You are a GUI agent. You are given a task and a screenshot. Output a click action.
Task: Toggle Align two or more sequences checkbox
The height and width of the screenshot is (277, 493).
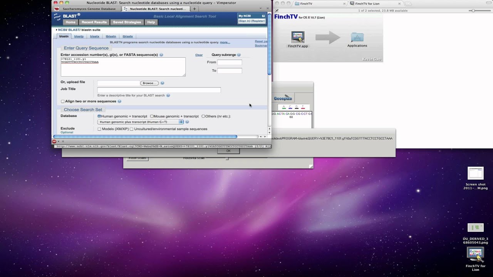point(63,102)
